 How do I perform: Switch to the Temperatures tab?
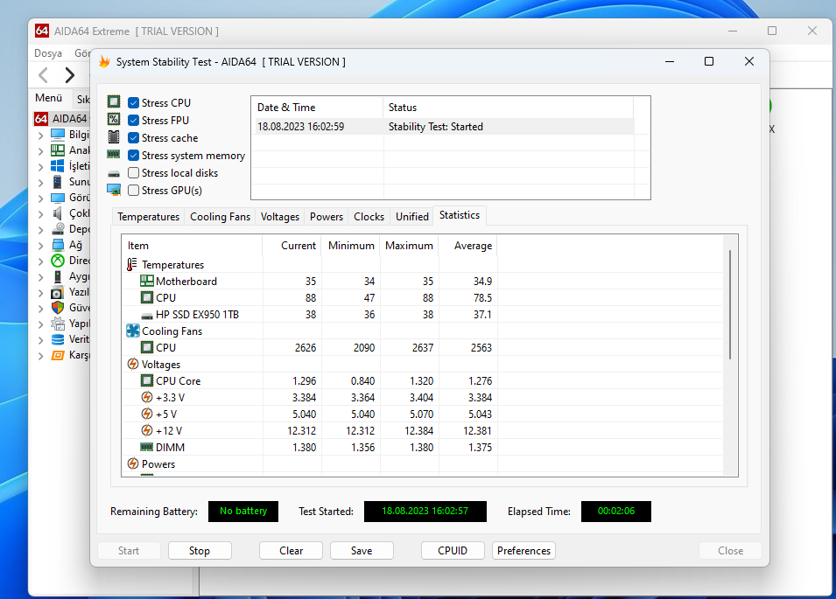coord(148,217)
